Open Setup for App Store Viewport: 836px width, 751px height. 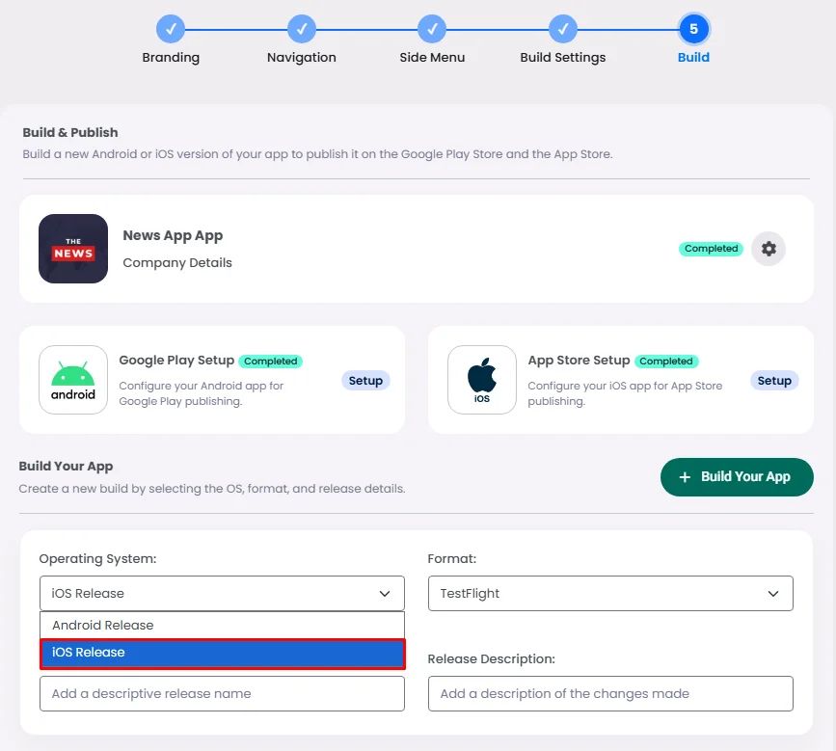point(774,381)
